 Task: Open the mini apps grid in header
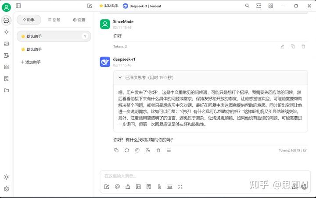click(x=271, y=6)
